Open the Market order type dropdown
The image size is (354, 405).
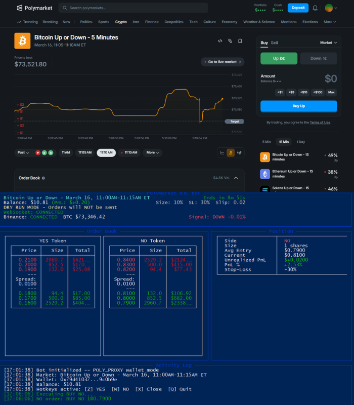click(328, 43)
